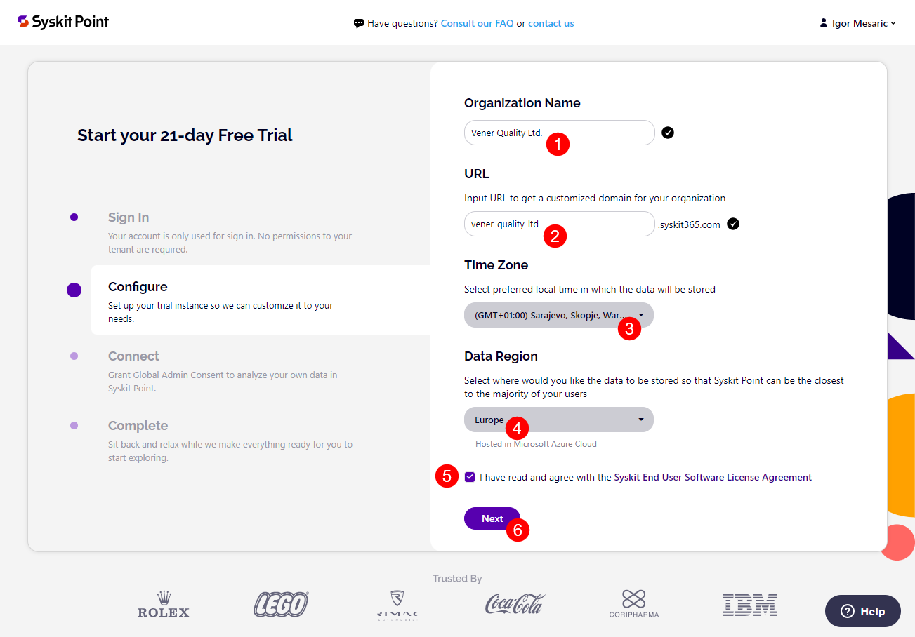The height and width of the screenshot is (637, 915).
Task: Open the contact us link
Action: [551, 22]
